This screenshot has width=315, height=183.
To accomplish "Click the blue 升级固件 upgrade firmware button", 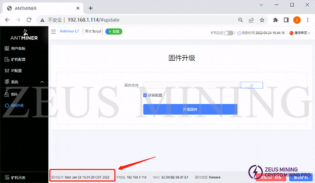I will pos(190,109).
